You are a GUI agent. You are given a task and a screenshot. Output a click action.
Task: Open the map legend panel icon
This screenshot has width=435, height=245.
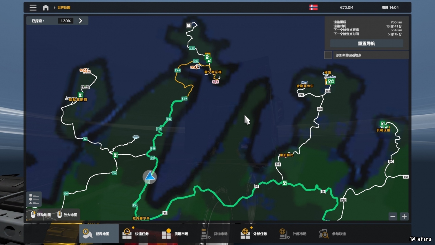click(x=34, y=199)
